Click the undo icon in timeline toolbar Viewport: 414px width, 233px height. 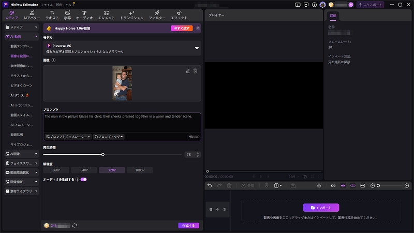210,186
